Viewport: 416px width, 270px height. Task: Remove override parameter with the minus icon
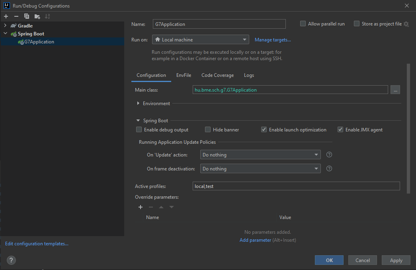[151, 207]
